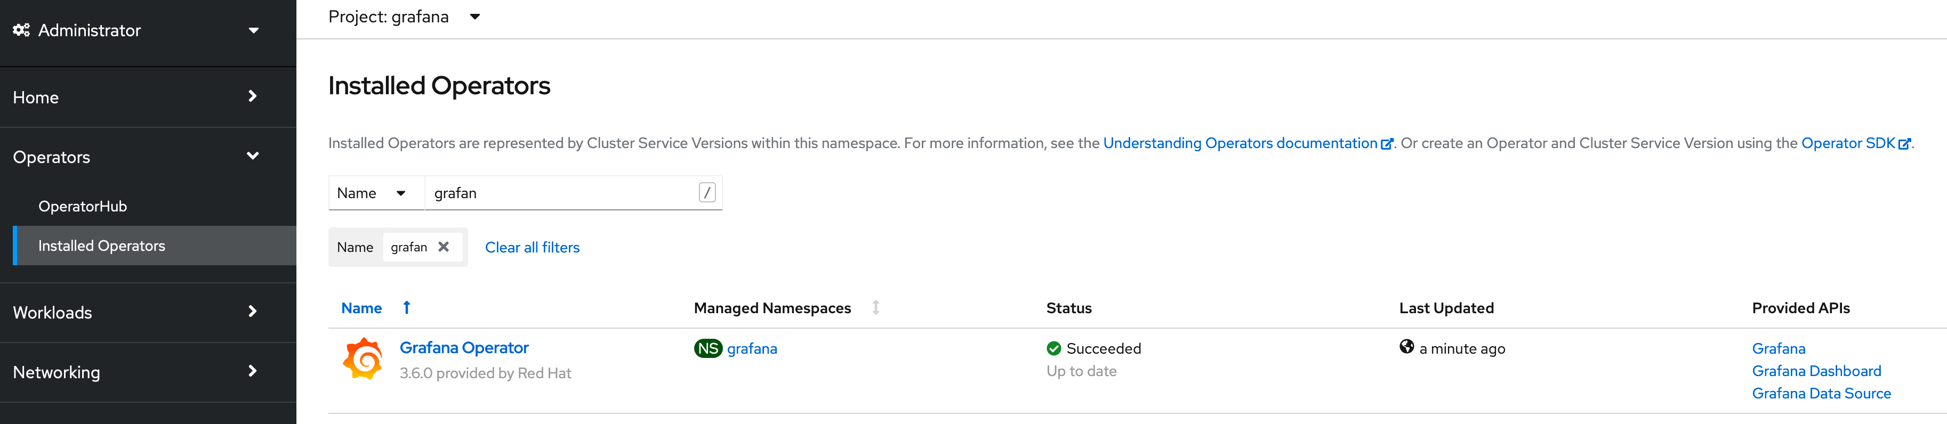Open the Grafana Data Source API link

tap(1822, 393)
